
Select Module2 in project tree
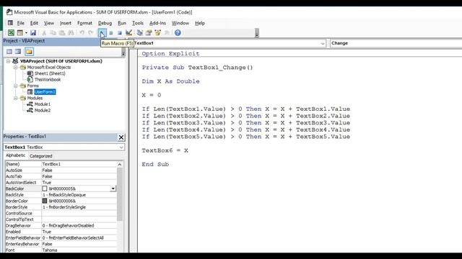click(x=43, y=110)
